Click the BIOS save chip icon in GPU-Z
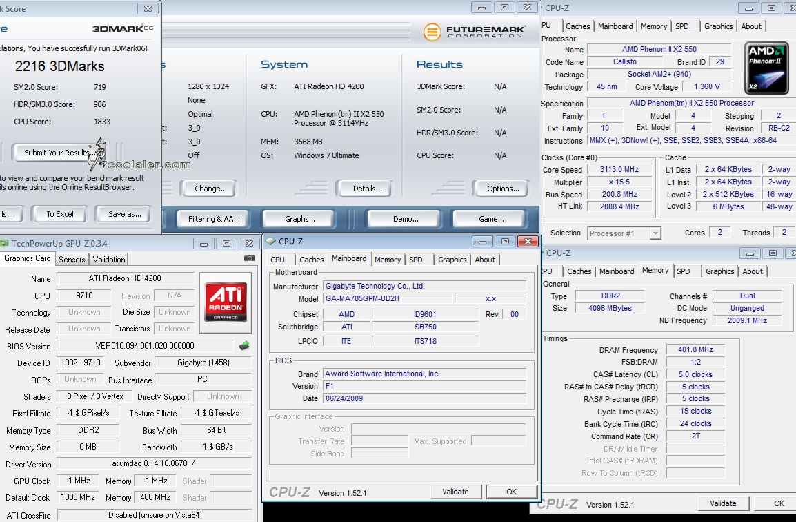Image resolution: width=796 pixels, height=522 pixels. coord(244,346)
